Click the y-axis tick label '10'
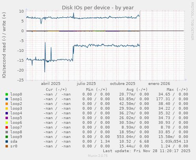 pos(21,11)
